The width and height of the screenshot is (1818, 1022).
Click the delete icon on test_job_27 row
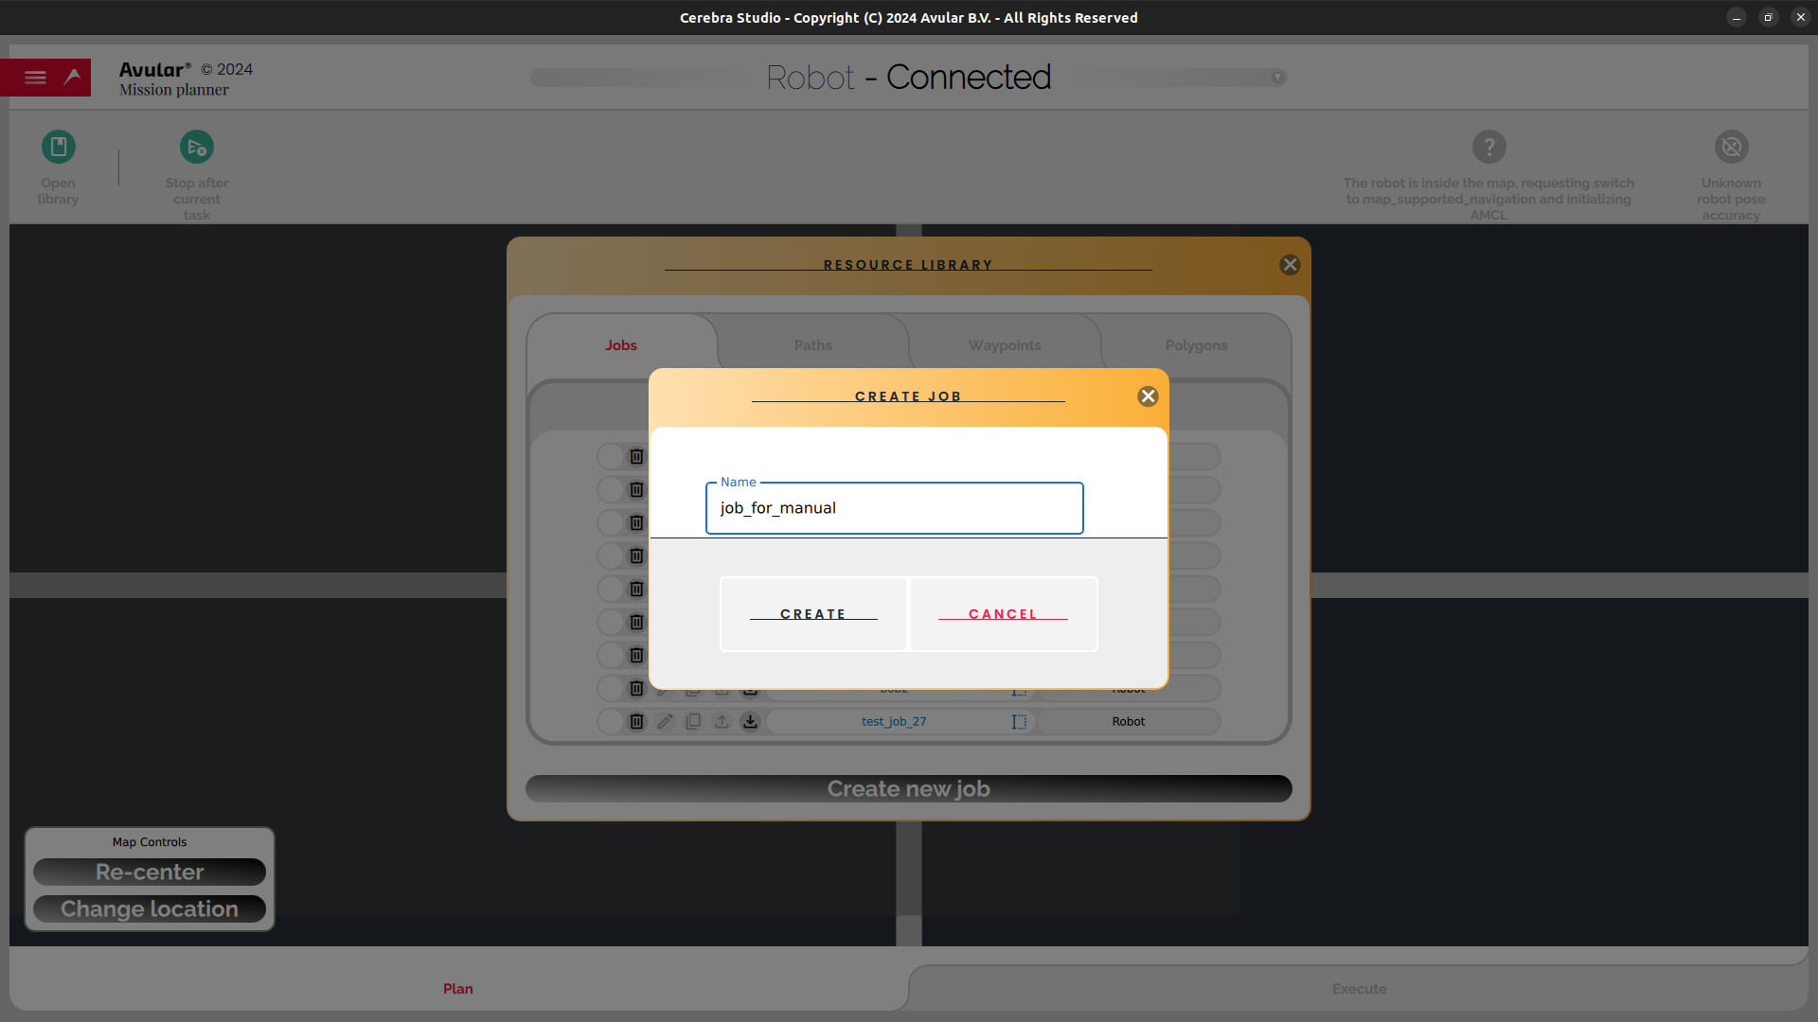click(635, 721)
